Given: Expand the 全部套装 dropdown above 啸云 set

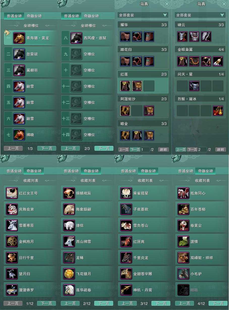Looking at the screenshot, I should click(200, 15).
